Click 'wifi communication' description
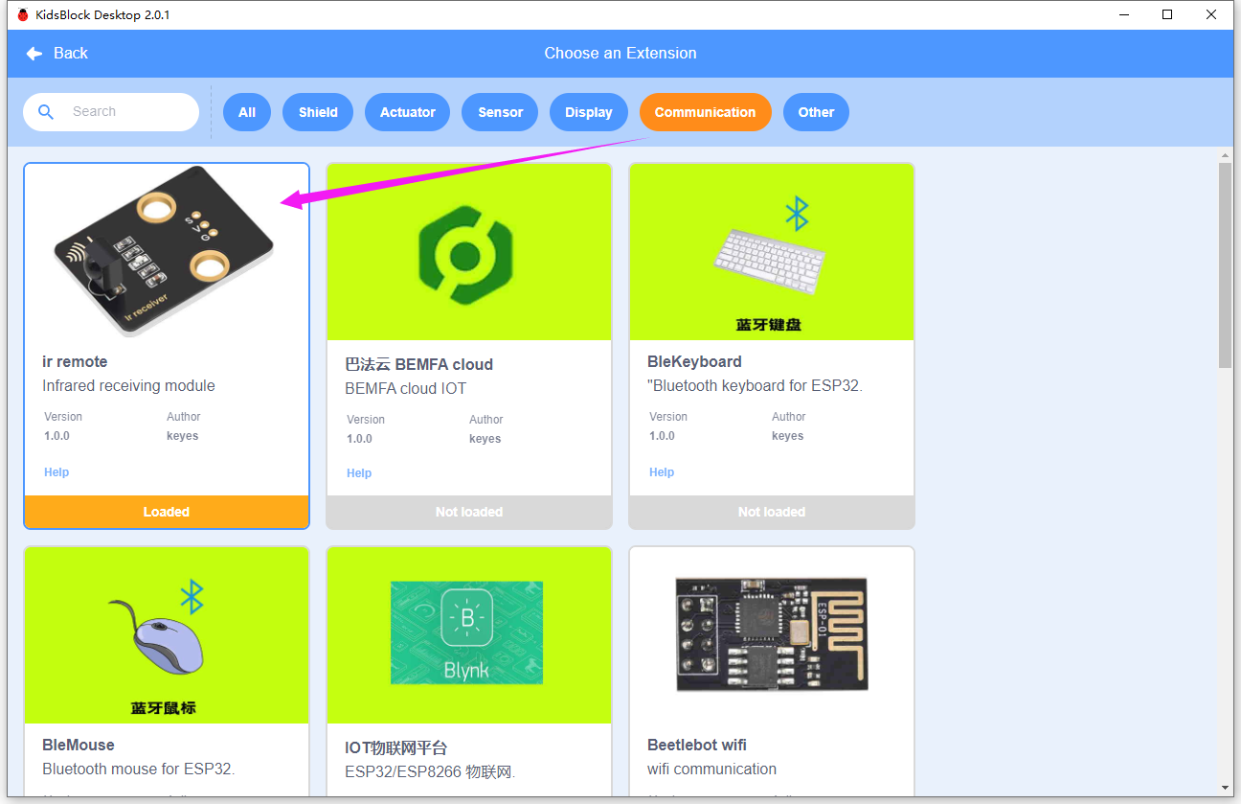Screen dimensions: 1241x804 click(x=711, y=770)
